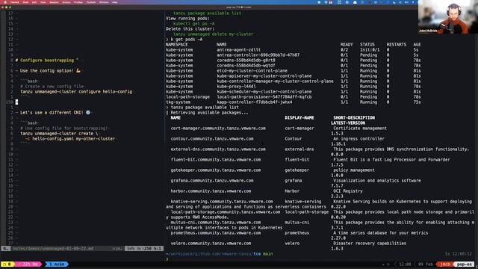The image size is (478, 269).
Task: Click 'velero.community.tanzu.vmware.com' package
Action: 211,244
